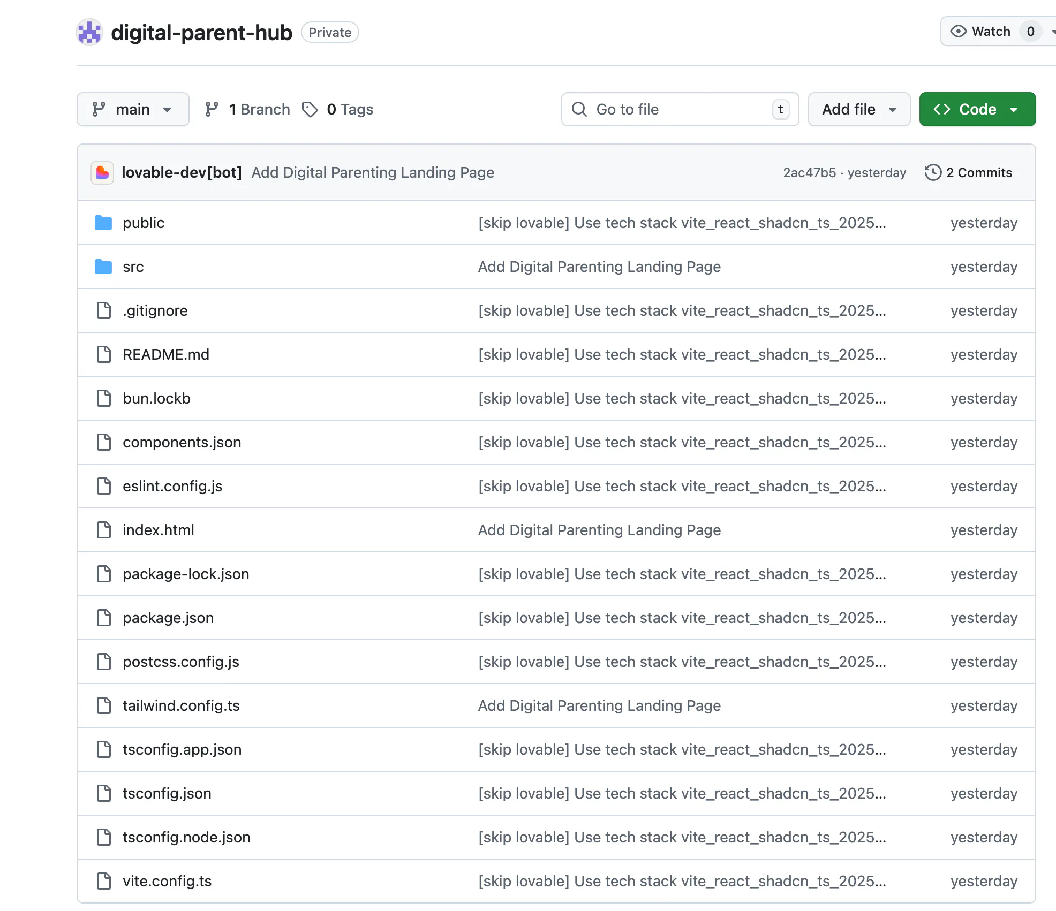The height and width of the screenshot is (911, 1056).
Task: Click the file icon beside tsconfig.node.json
Action: pyautogui.click(x=104, y=837)
